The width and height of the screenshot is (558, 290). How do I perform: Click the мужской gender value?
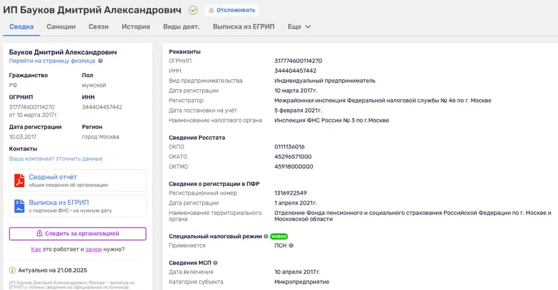pos(94,85)
